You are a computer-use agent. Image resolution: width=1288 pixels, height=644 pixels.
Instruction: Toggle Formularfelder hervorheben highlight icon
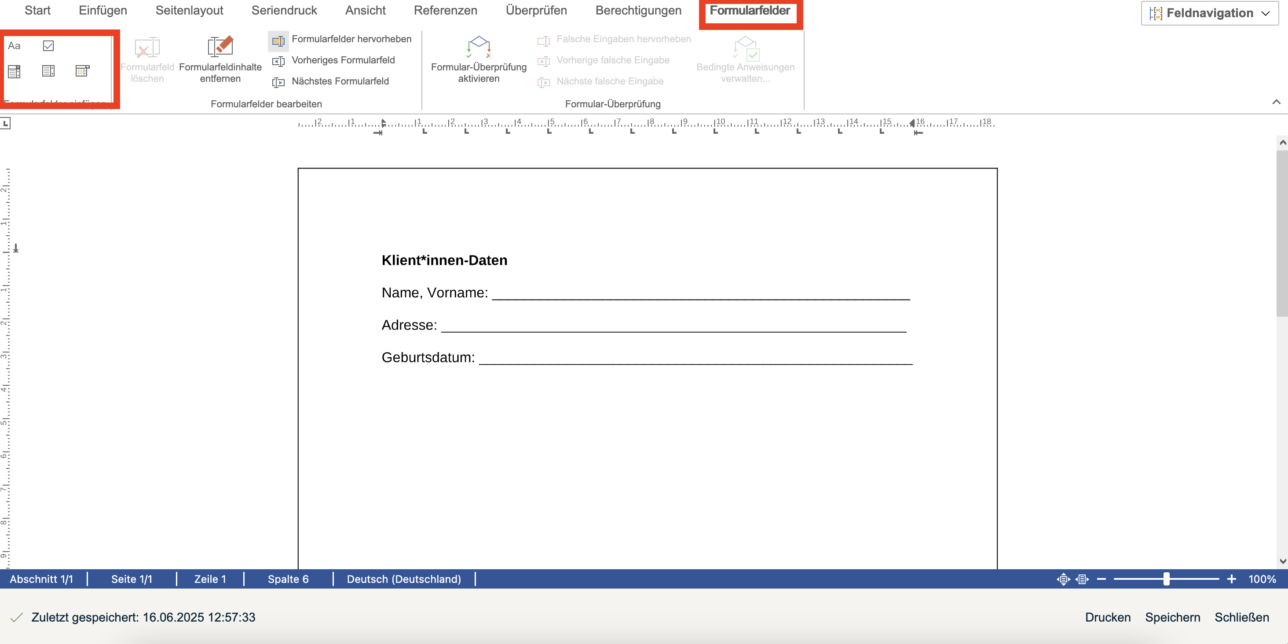278,40
